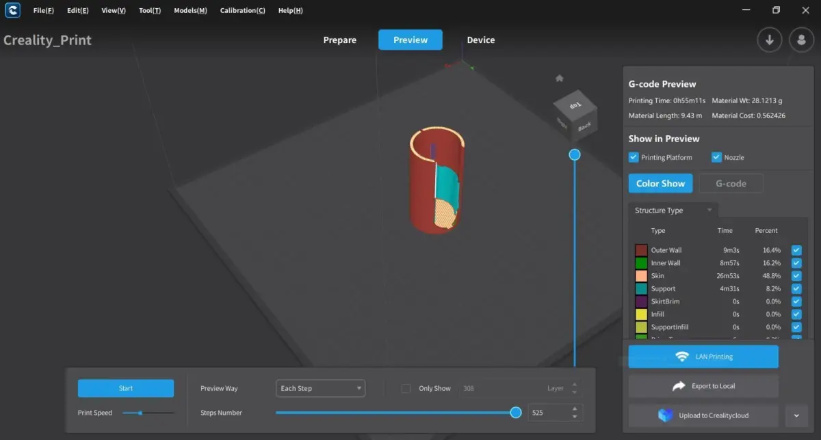Click the Printing Time 0h55m11s text
Viewport: 821px width, 440px height.
click(x=667, y=101)
